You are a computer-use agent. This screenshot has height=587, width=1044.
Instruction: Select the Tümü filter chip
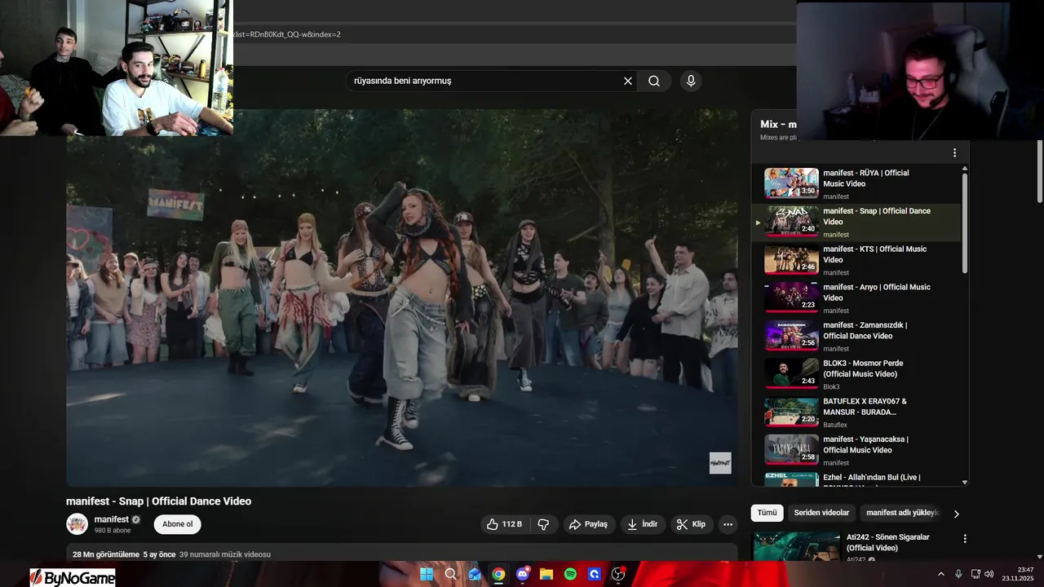coord(768,513)
